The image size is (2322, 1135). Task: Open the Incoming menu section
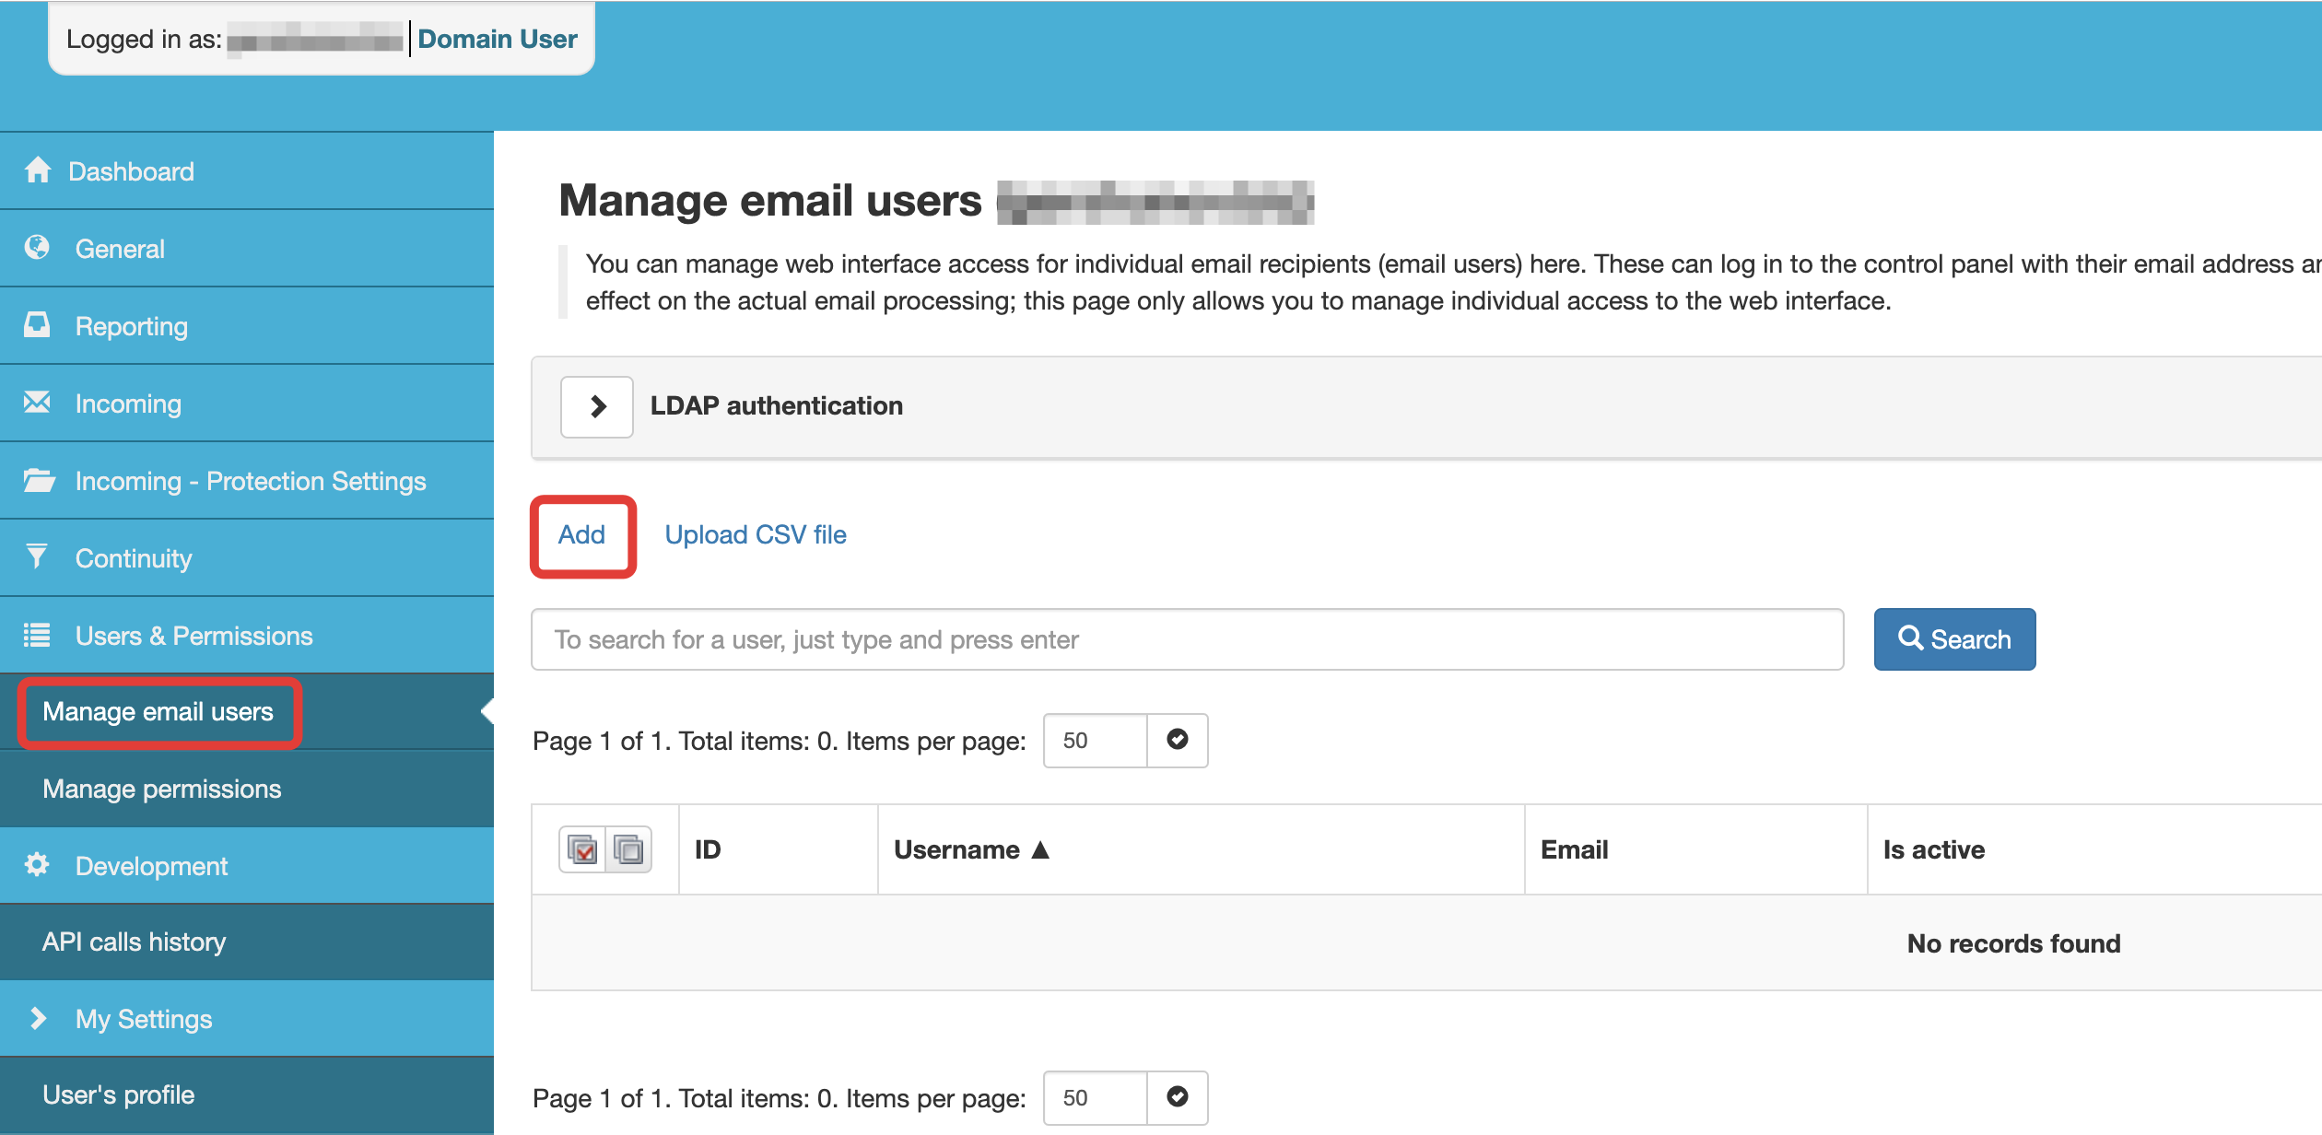(247, 403)
